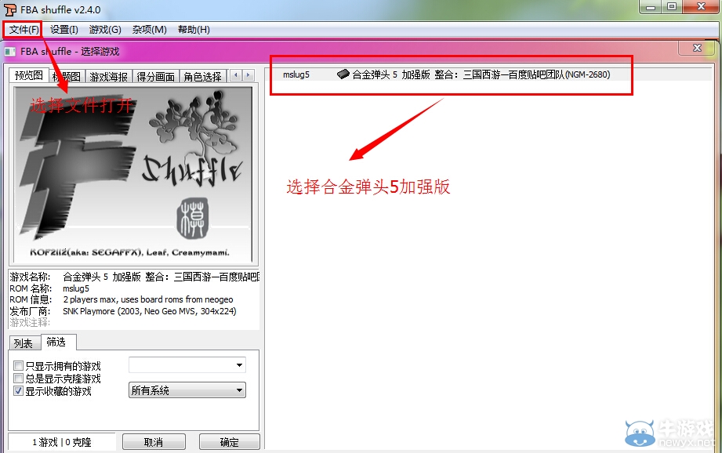Click the 游戏名称 value 合金弹头 5 加强版
The height and width of the screenshot is (453, 722).
(x=161, y=277)
